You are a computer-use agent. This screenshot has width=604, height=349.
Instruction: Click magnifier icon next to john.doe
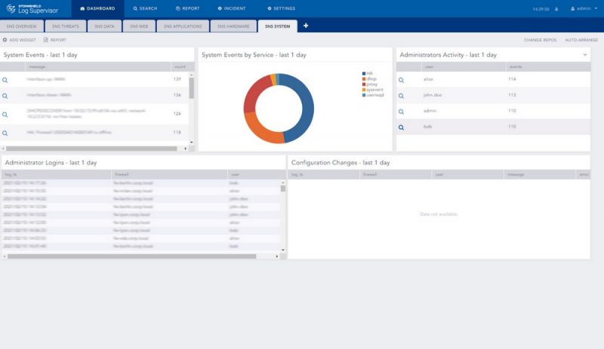401,95
